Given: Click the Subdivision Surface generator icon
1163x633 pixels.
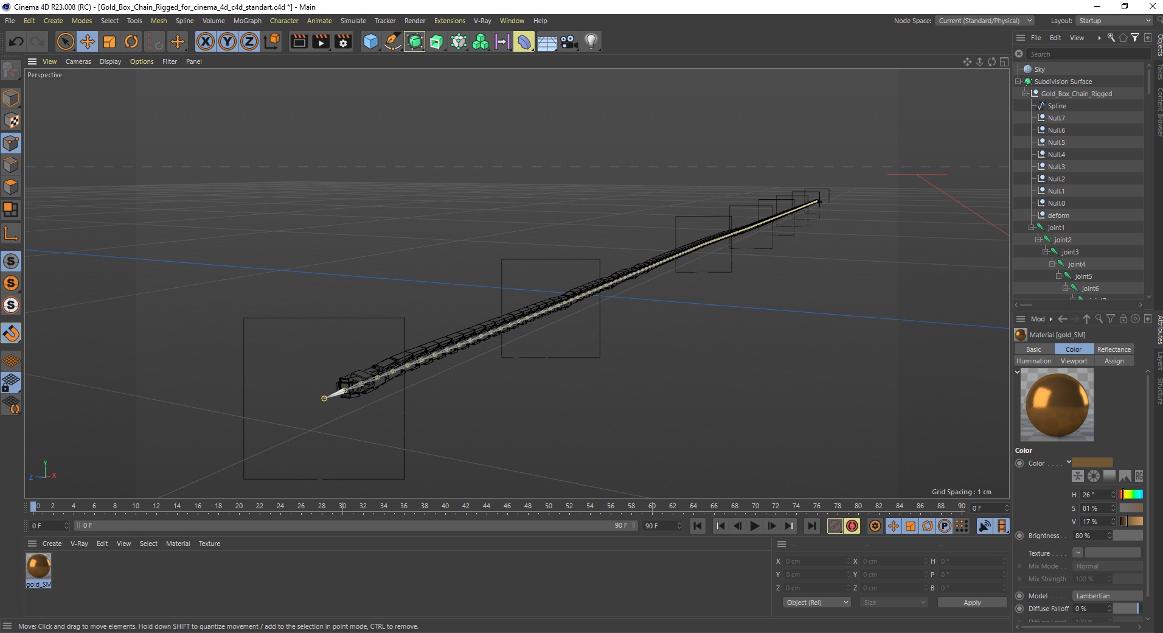Looking at the screenshot, I should tap(415, 41).
